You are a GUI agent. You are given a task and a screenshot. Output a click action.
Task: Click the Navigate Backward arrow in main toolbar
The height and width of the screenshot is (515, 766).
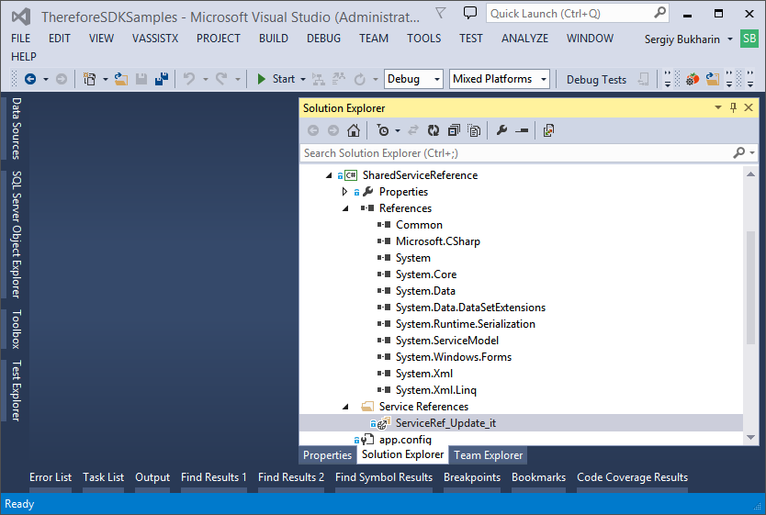(x=30, y=79)
